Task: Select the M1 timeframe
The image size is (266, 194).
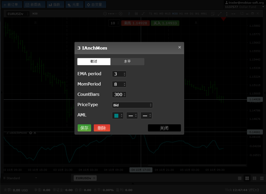Action: pos(156,14)
